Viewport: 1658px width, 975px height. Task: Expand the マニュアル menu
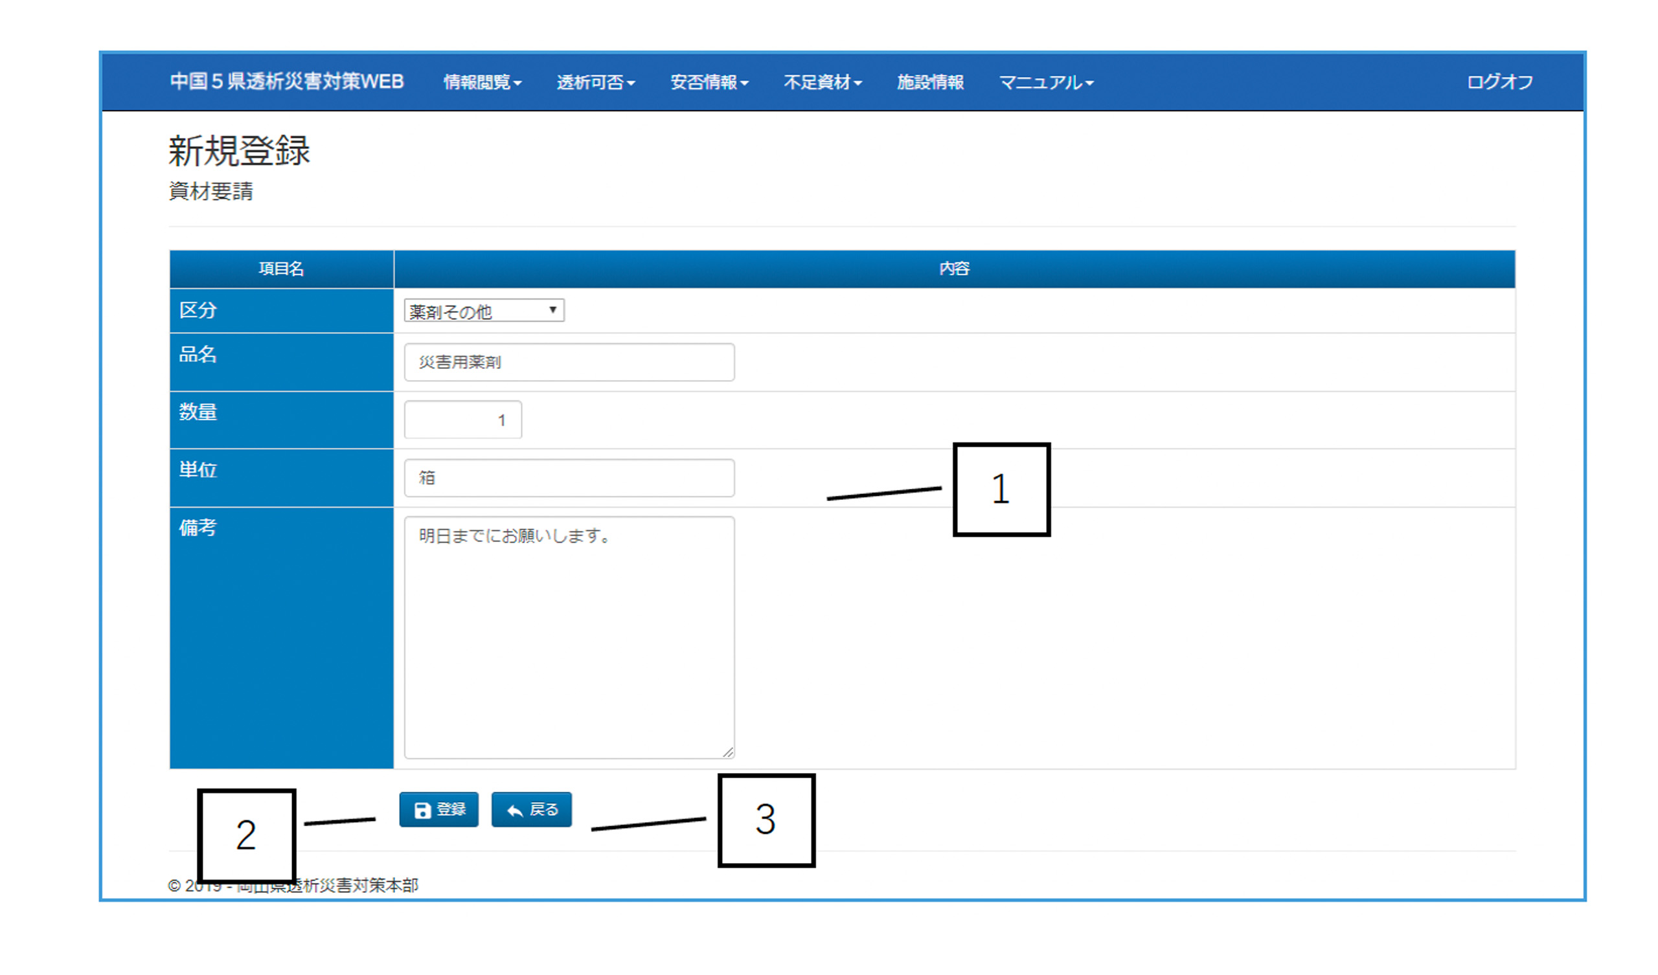pos(1045,82)
